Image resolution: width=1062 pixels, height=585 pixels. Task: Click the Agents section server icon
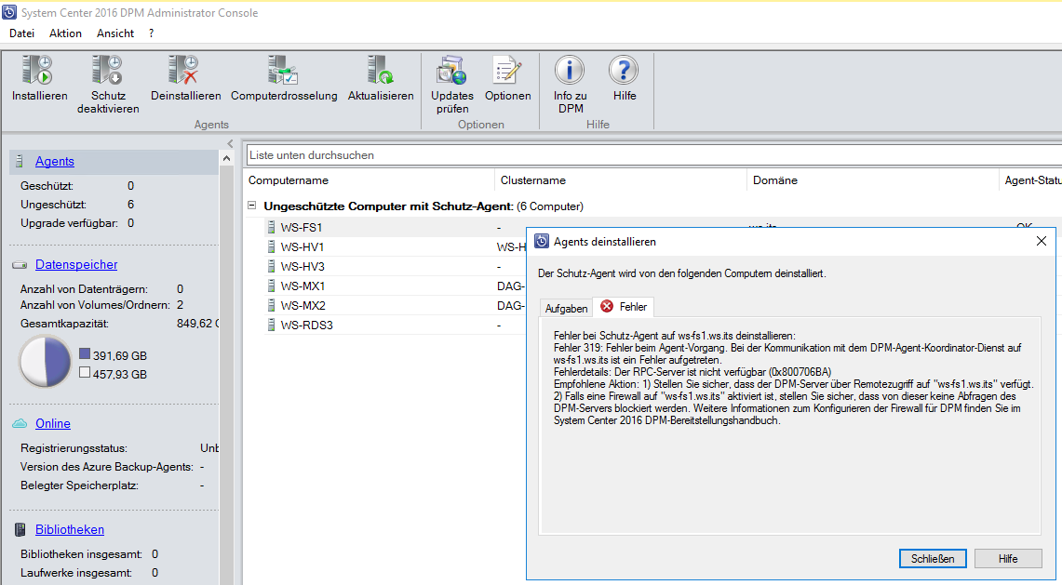coord(20,161)
